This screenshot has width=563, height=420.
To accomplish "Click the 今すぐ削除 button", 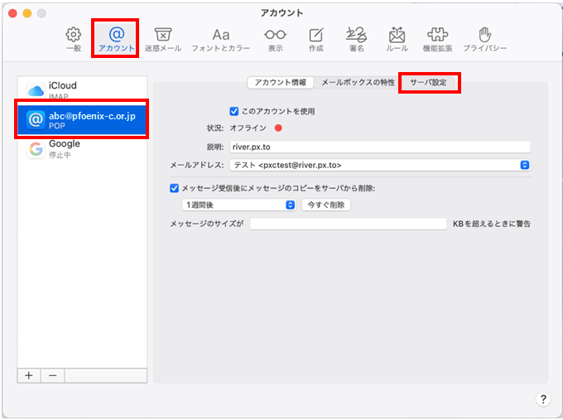I will point(325,205).
